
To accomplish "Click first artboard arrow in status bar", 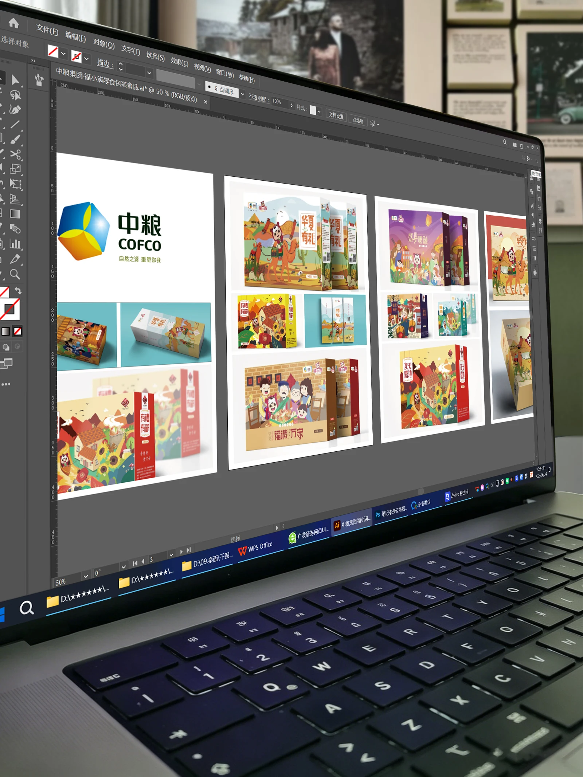I will pyautogui.click(x=135, y=563).
